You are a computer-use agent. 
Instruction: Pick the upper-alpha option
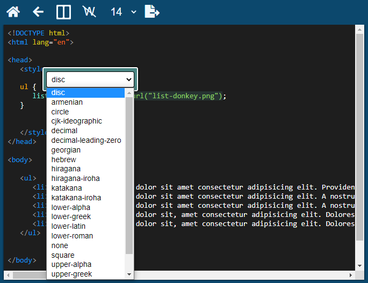coord(85,264)
